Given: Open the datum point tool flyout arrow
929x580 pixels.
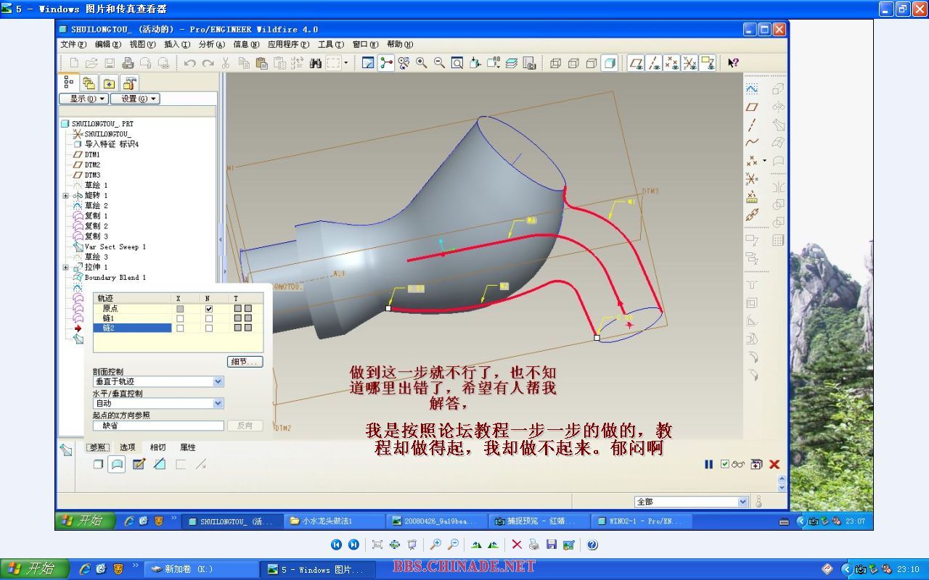Looking at the screenshot, I should click(x=764, y=160).
